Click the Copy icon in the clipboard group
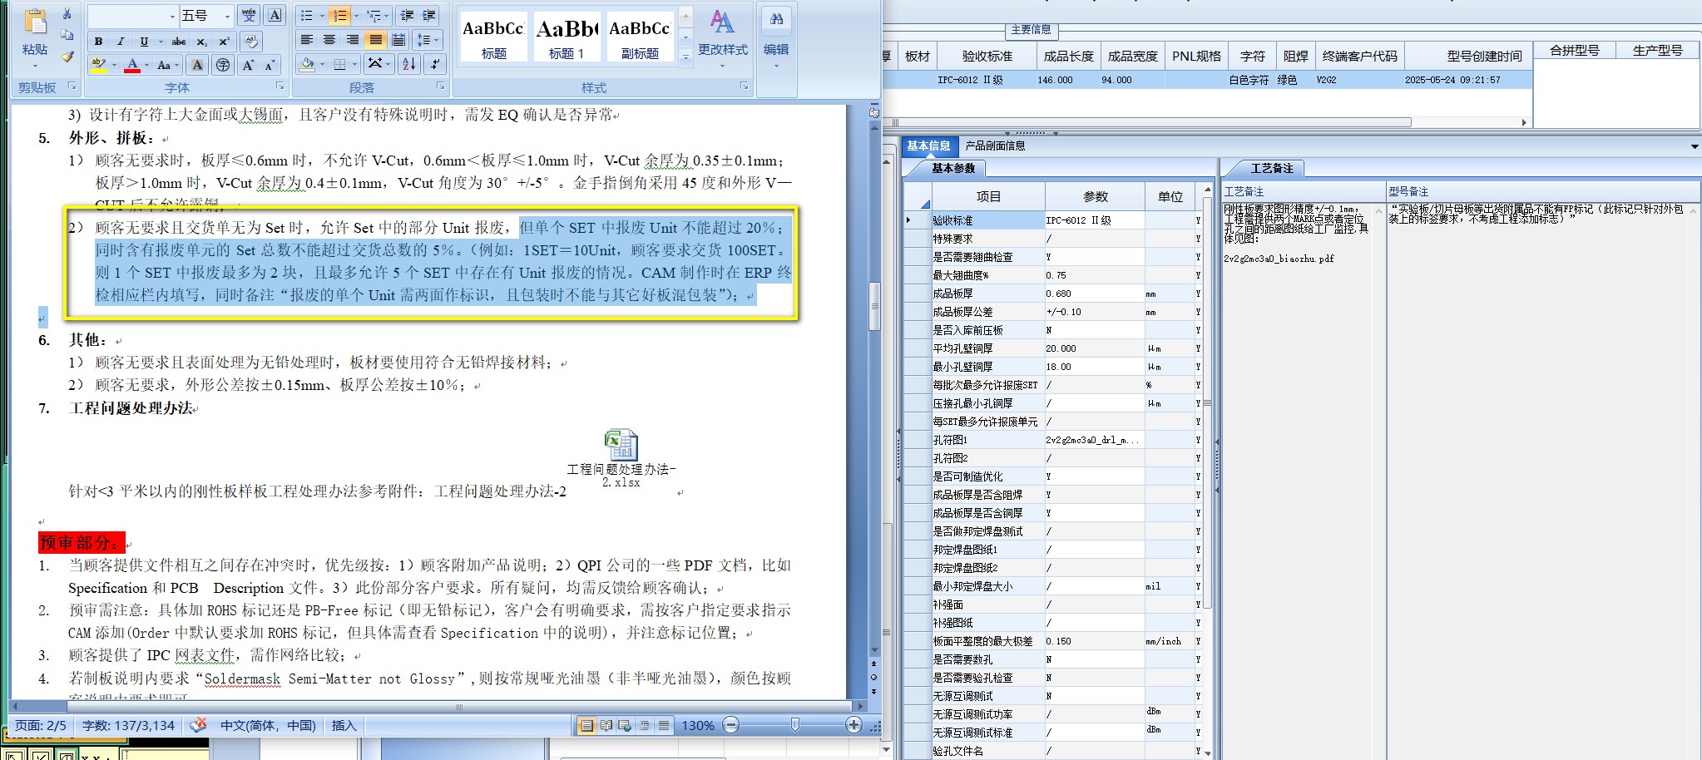Viewport: 1702px width, 760px height. coord(67,35)
